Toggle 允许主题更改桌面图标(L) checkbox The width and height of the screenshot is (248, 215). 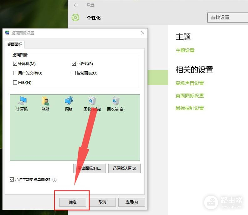(12, 180)
